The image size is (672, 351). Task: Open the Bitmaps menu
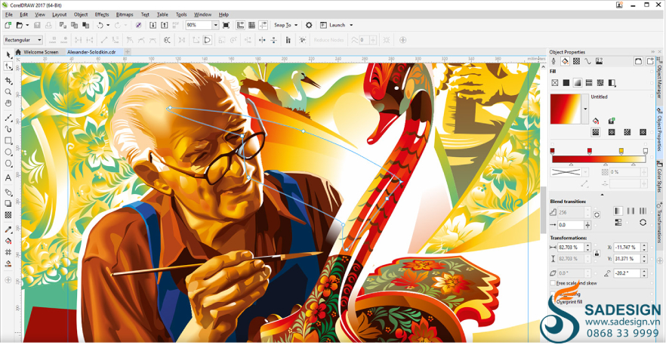tap(125, 14)
